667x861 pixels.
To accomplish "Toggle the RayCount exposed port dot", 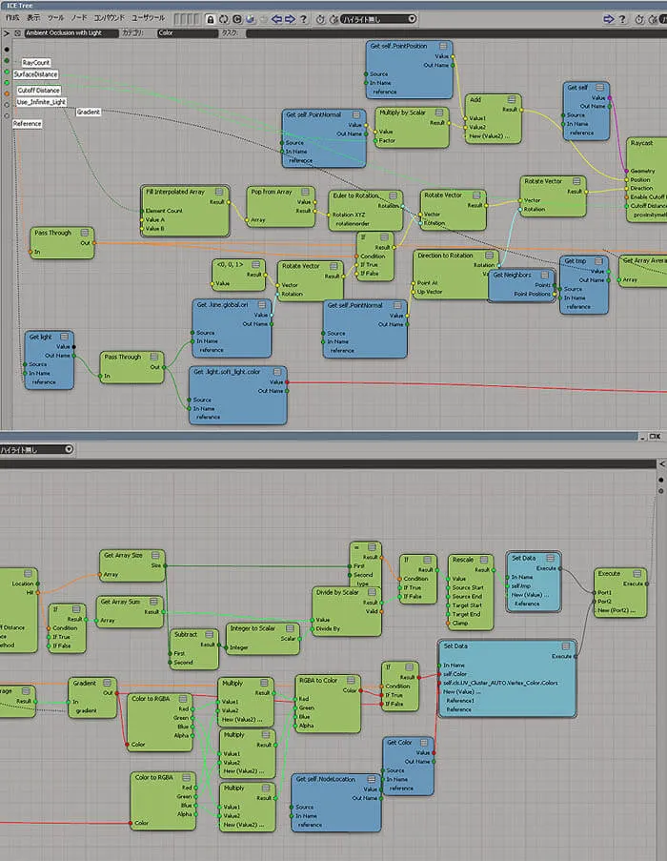I will point(7,60).
